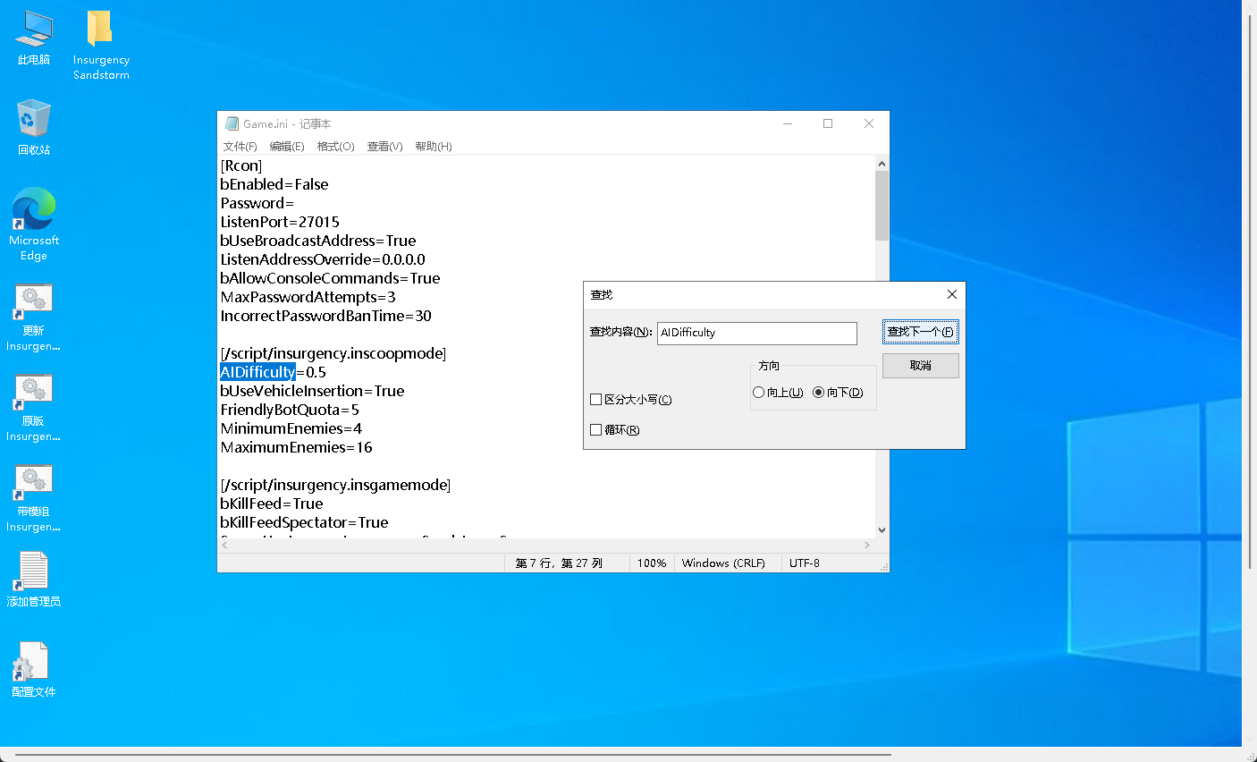The height and width of the screenshot is (762, 1257).
Task: Click the 取消 cancel button
Action: point(921,366)
